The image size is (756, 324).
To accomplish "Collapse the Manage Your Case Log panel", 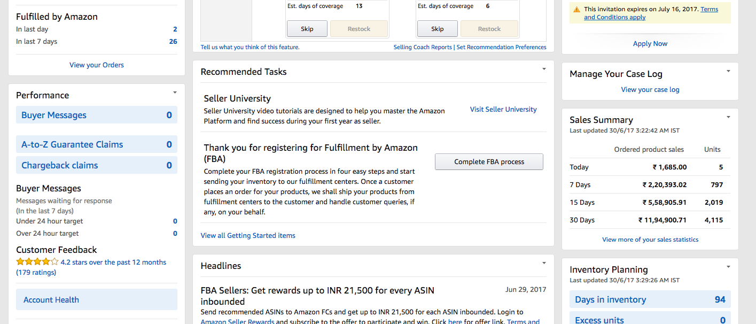I will coord(728,71).
